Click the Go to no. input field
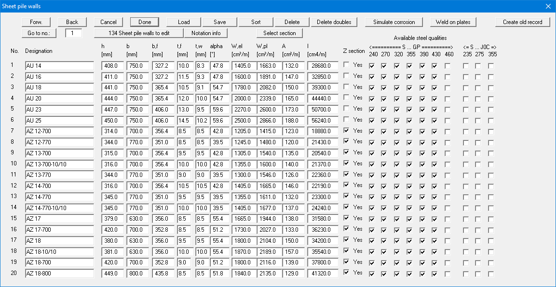This screenshot has width=556, height=287. coord(73,33)
